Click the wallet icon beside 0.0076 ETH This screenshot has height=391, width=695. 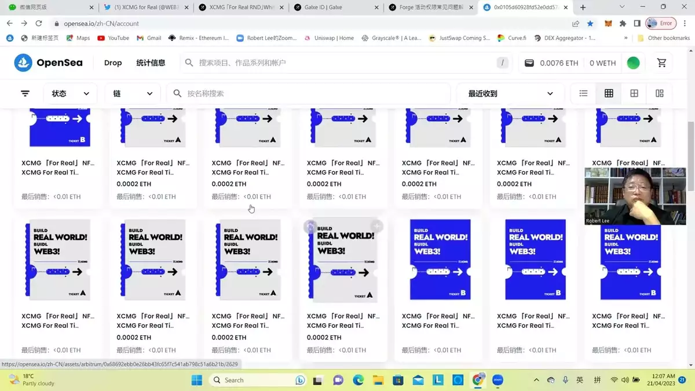(x=529, y=63)
